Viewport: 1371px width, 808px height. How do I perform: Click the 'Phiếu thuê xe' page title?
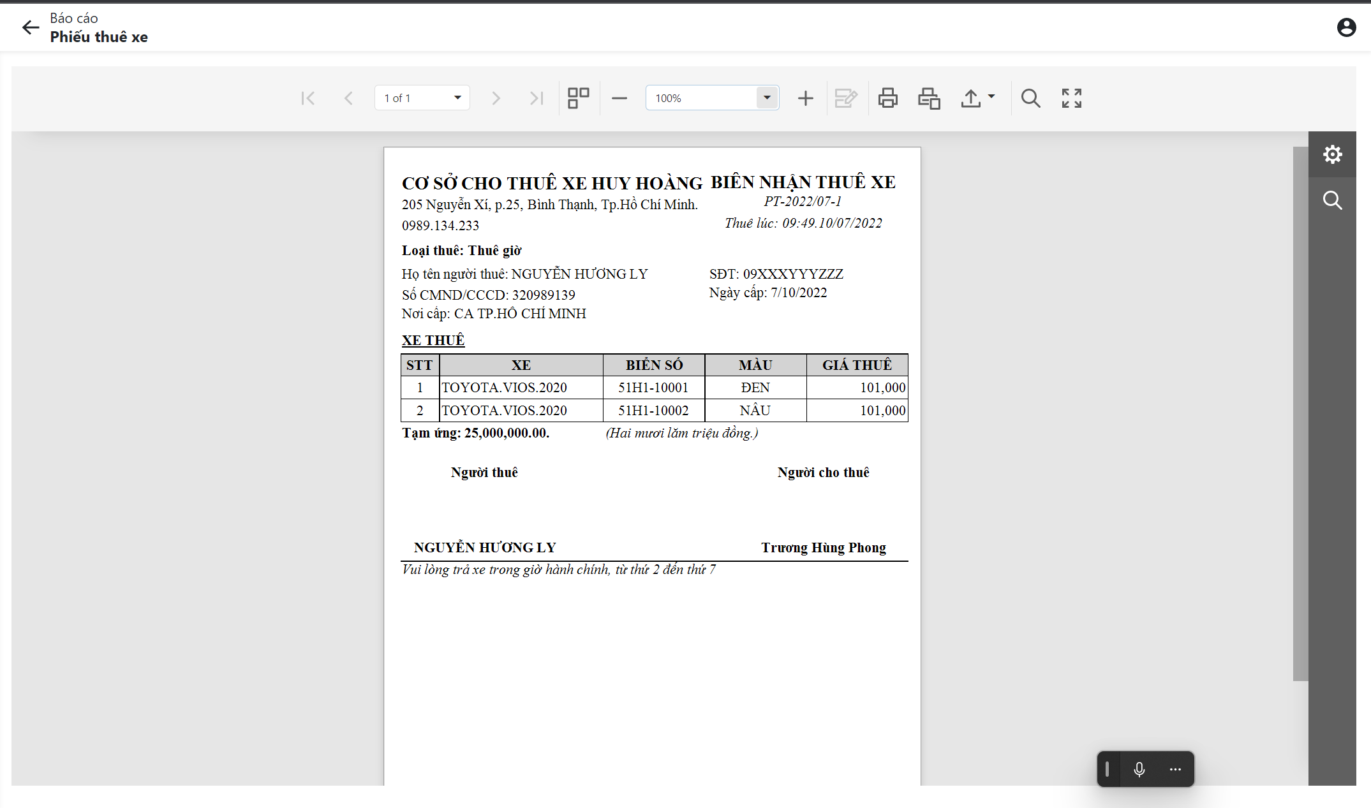(x=99, y=37)
